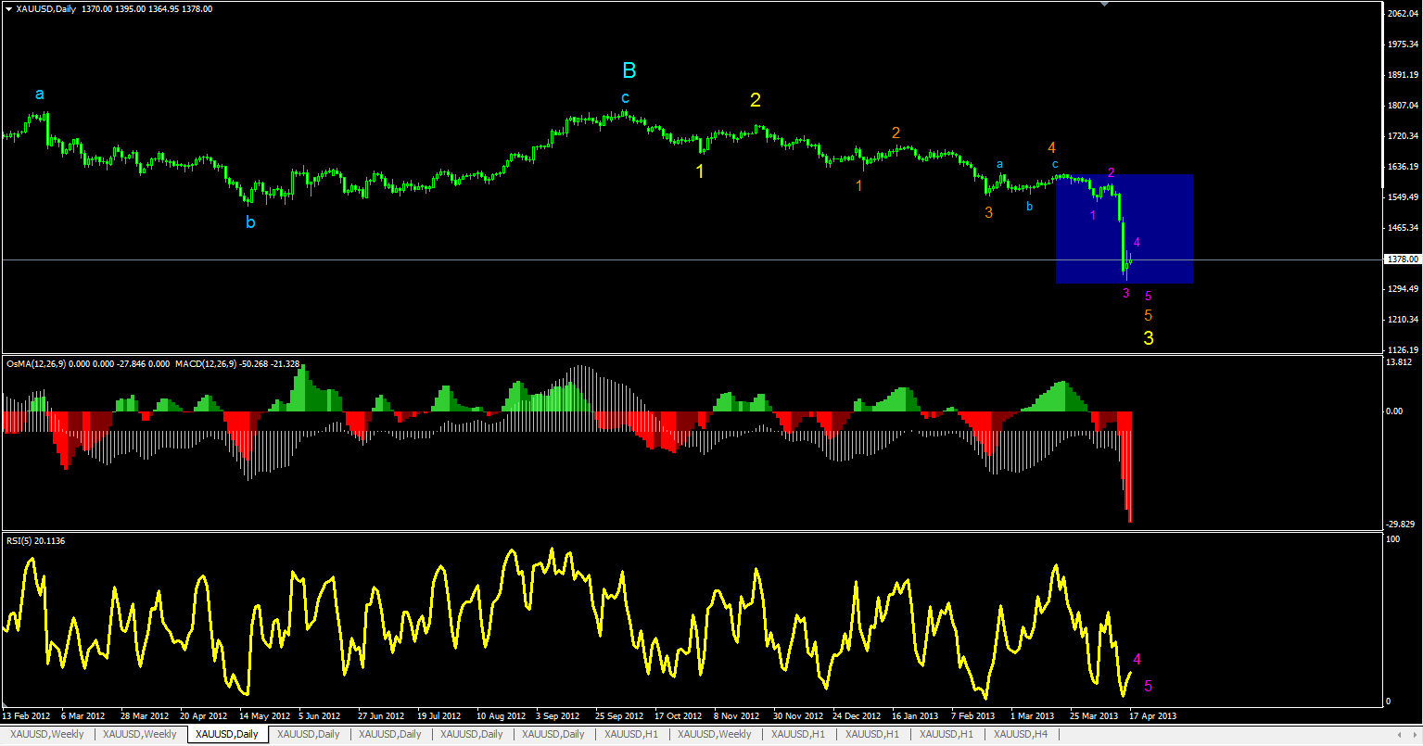Open the XAUUSD,H1 tab next to H4
The image size is (1423, 746).
pos(947,735)
